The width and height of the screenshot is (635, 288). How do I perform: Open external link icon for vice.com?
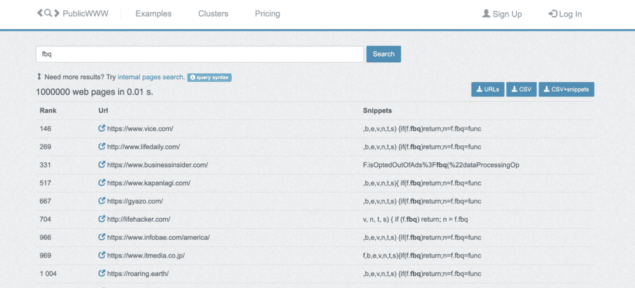coord(102,129)
